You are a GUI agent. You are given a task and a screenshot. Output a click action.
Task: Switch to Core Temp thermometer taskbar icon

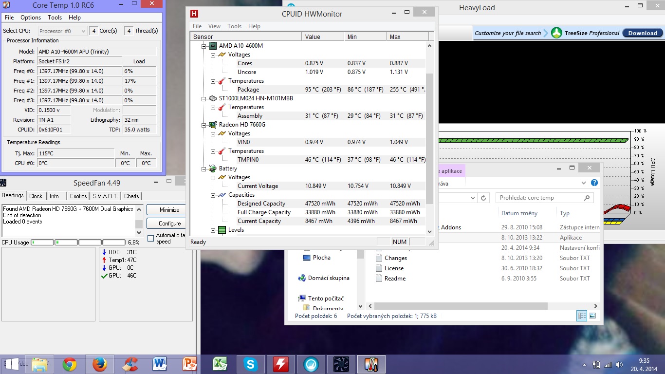[x=371, y=364]
